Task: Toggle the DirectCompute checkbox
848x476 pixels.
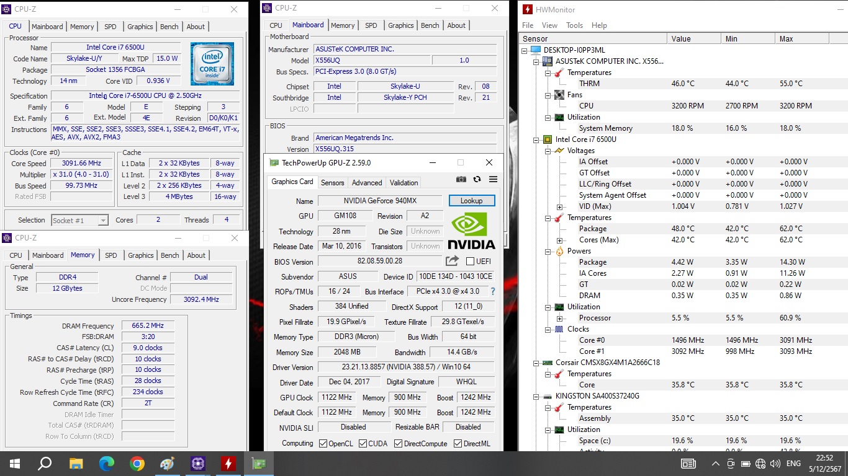Action: click(x=398, y=444)
